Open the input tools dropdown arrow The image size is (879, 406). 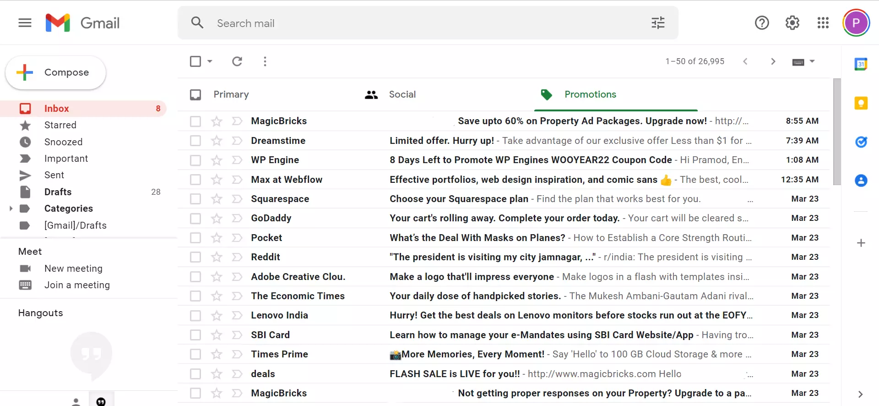click(812, 61)
